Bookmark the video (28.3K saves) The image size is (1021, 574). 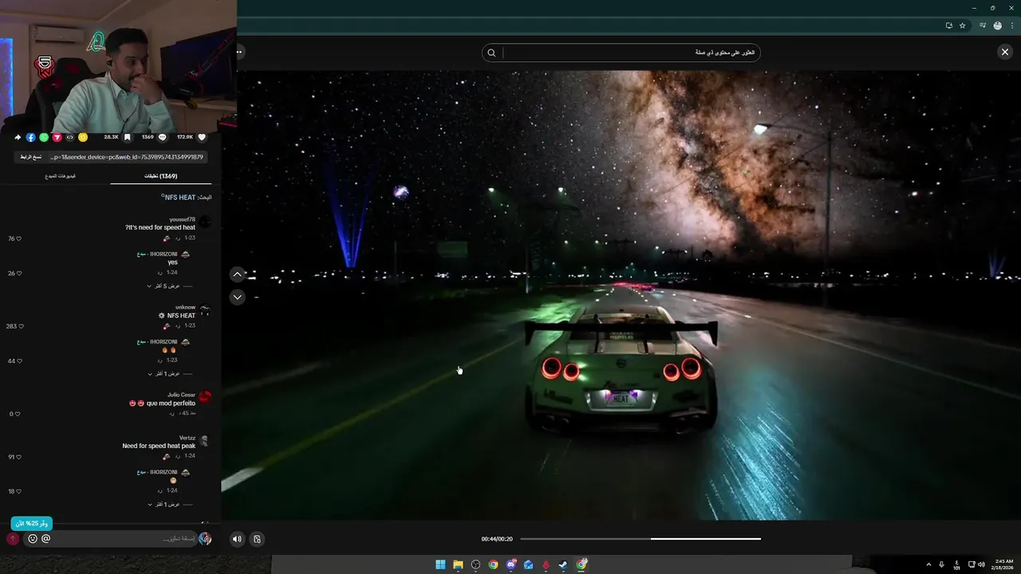click(127, 137)
